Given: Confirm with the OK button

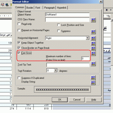Looking at the screenshot, I should (60, 100).
